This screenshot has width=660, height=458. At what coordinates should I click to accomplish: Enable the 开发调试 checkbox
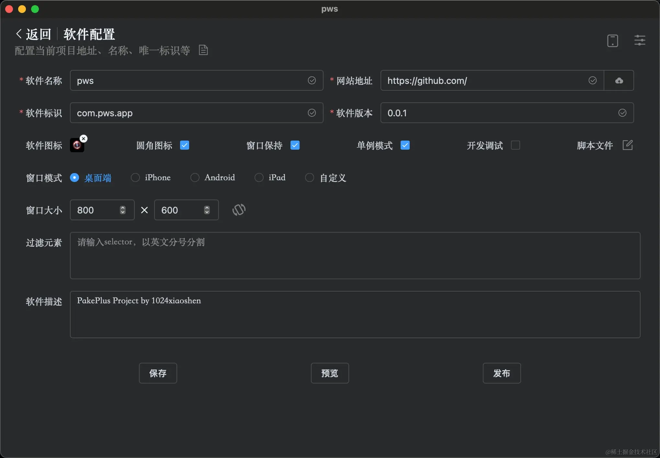coord(515,145)
